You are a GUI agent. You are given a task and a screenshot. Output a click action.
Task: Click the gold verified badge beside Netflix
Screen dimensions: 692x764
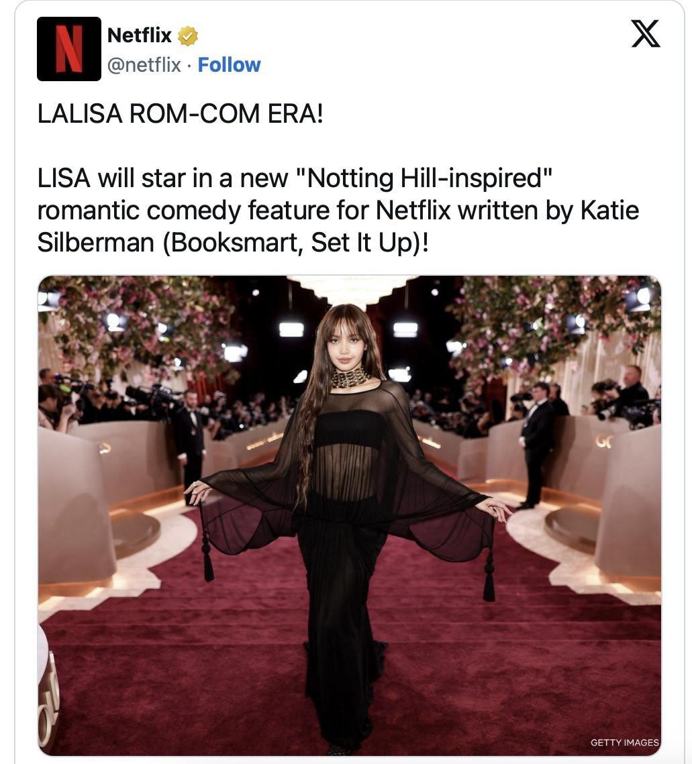187,36
